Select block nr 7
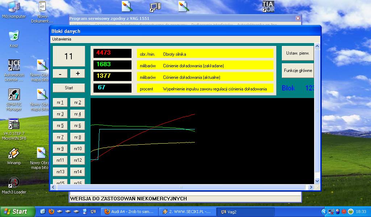Image resolution: width=371 pixels, height=217 pixels. (x=60, y=137)
